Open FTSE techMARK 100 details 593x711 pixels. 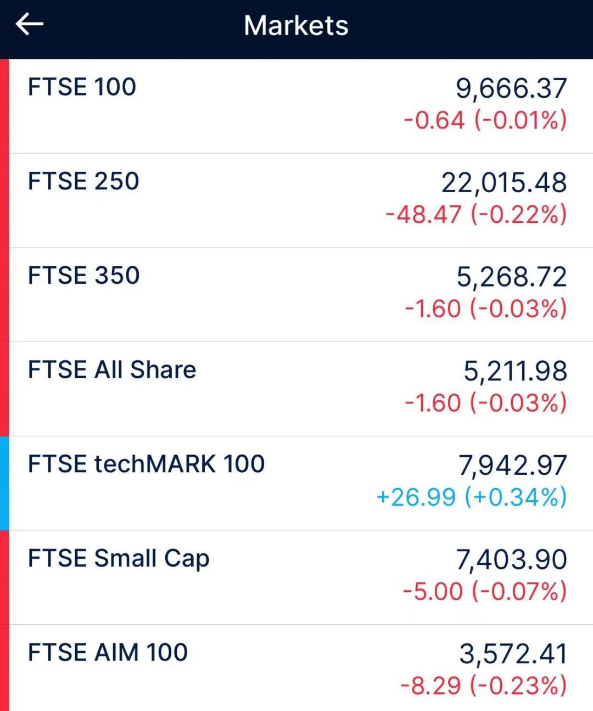(146, 464)
